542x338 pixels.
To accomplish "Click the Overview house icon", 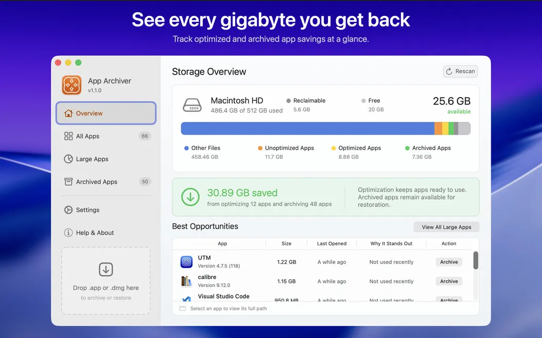I will (68, 113).
